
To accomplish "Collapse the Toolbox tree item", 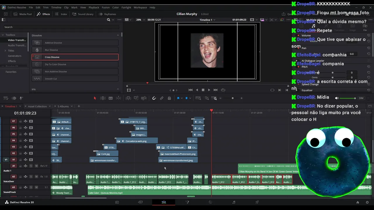I will 3,35.
